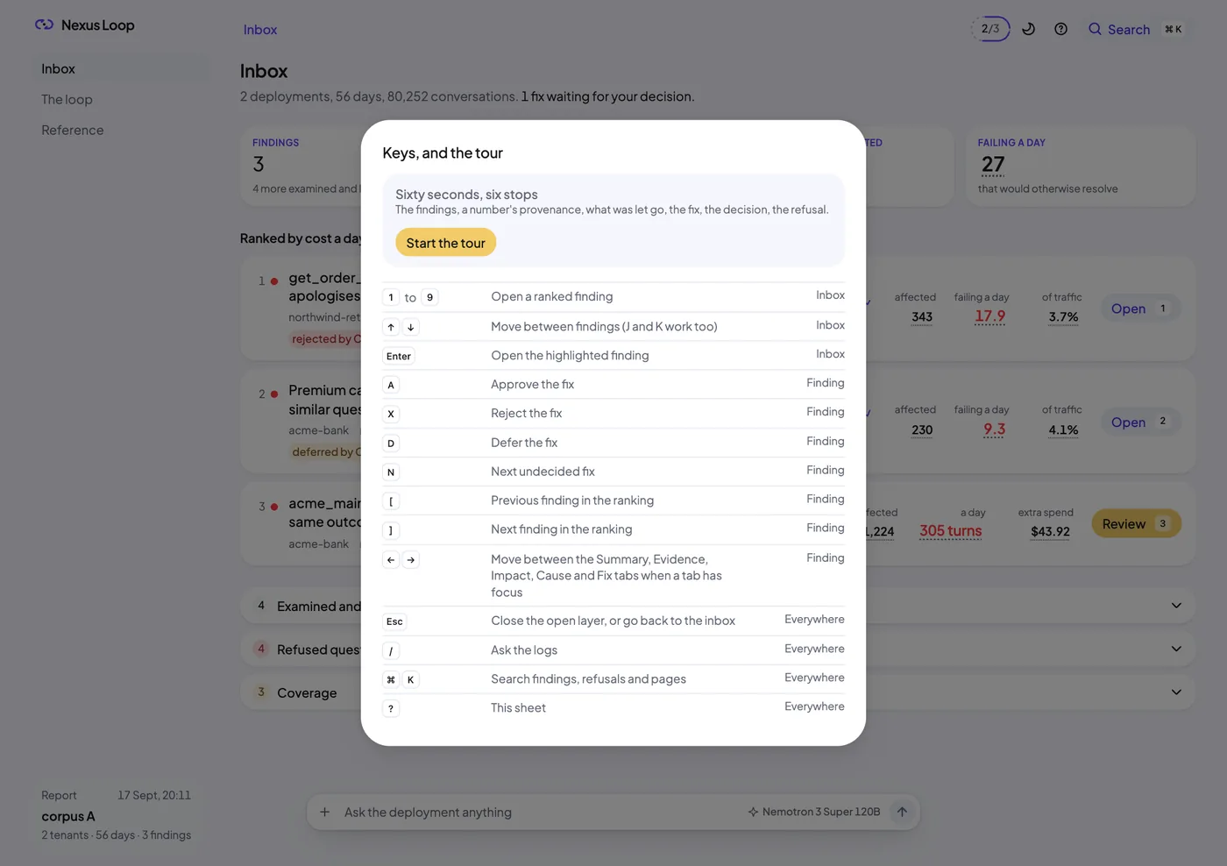This screenshot has width=1227, height=866.
Task: Open finding 2 with the Open button
Action: coord(1140,422)
